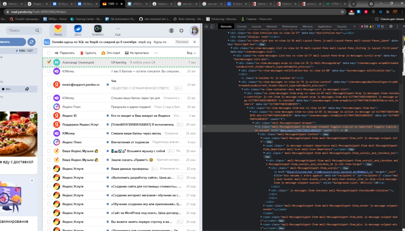Viewport: 405px width, 231px height.
Task: Click the Яндекс ID sender avatar icon
Action: point(57,115)
